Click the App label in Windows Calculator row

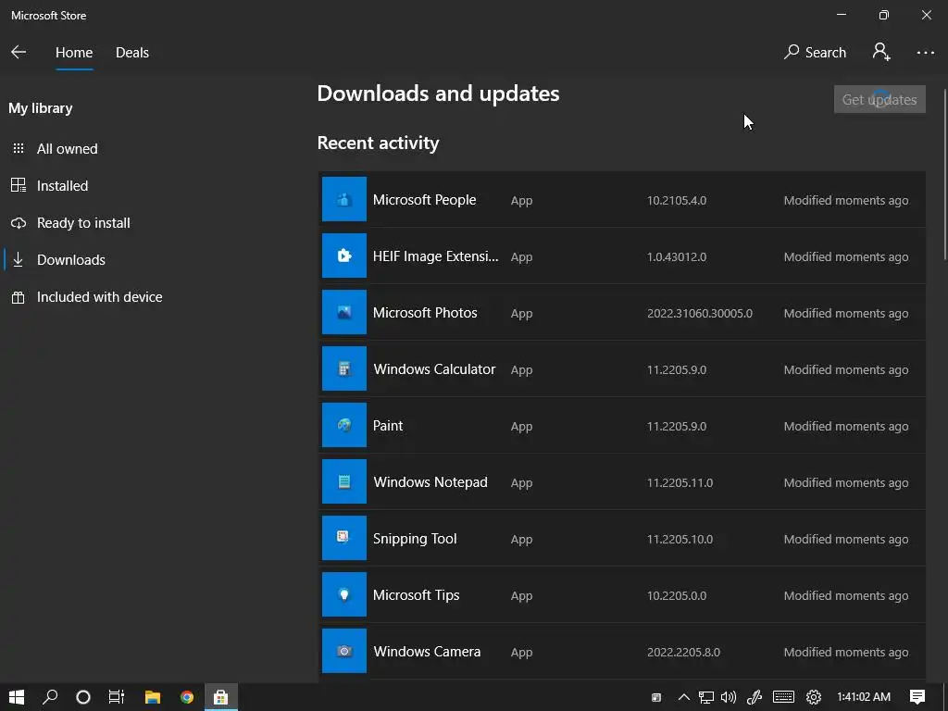(x=521, y=370)
